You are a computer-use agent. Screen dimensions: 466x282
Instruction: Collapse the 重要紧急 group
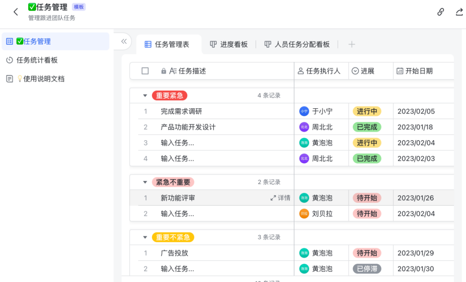(145, 96)
